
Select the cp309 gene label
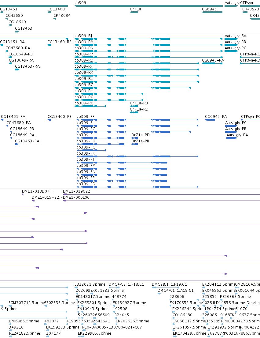coord(80,2)
